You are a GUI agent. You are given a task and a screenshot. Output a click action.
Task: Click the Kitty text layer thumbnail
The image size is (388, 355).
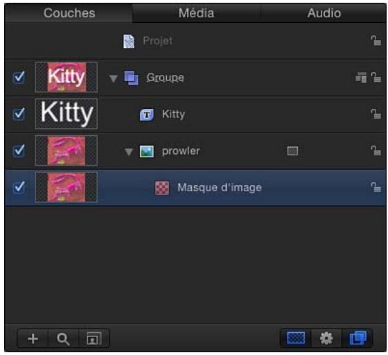[67, 114]
